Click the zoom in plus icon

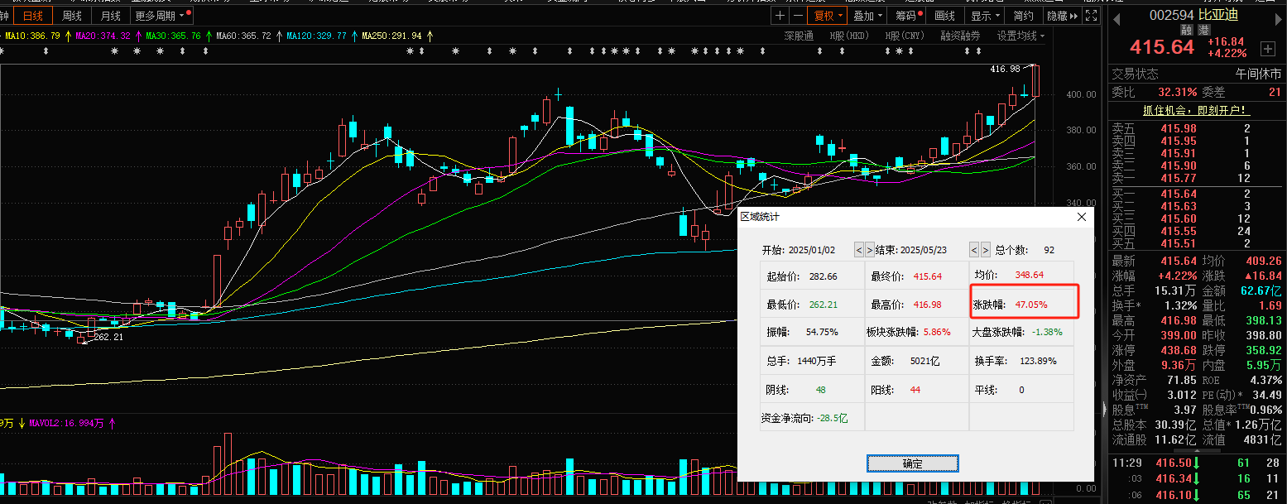point(780,16)
